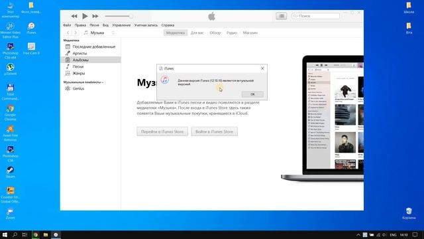Open the Steam desktop icon
This screenshot has height=239, width=424.
tap(11, 173)
